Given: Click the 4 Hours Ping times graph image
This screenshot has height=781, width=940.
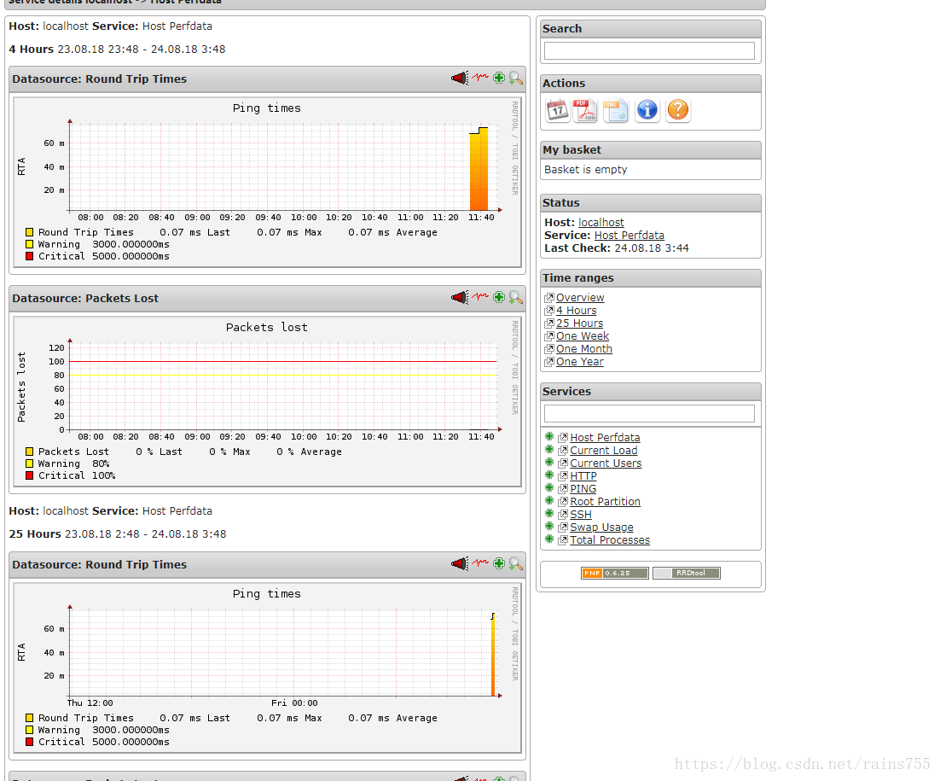Looking at the screenshot, I should click(267, 183).
